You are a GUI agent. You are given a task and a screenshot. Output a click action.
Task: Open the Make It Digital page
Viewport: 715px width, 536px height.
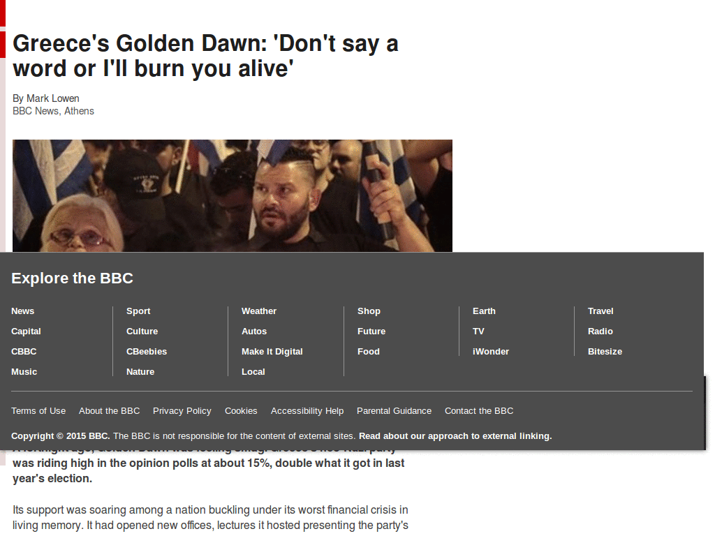[272, 351]
